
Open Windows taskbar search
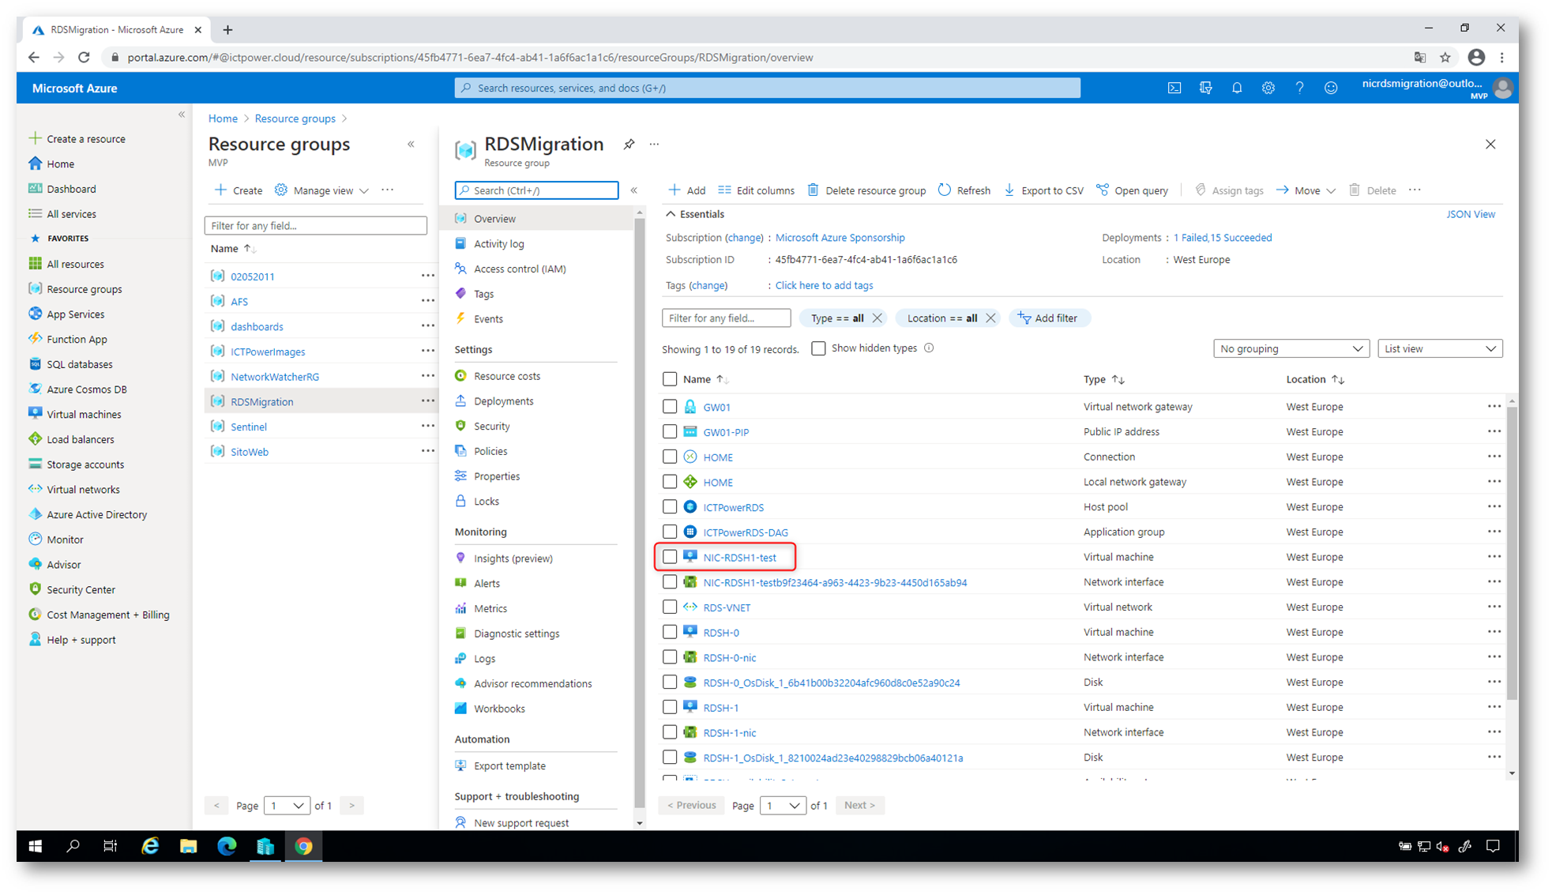(73, 846)
